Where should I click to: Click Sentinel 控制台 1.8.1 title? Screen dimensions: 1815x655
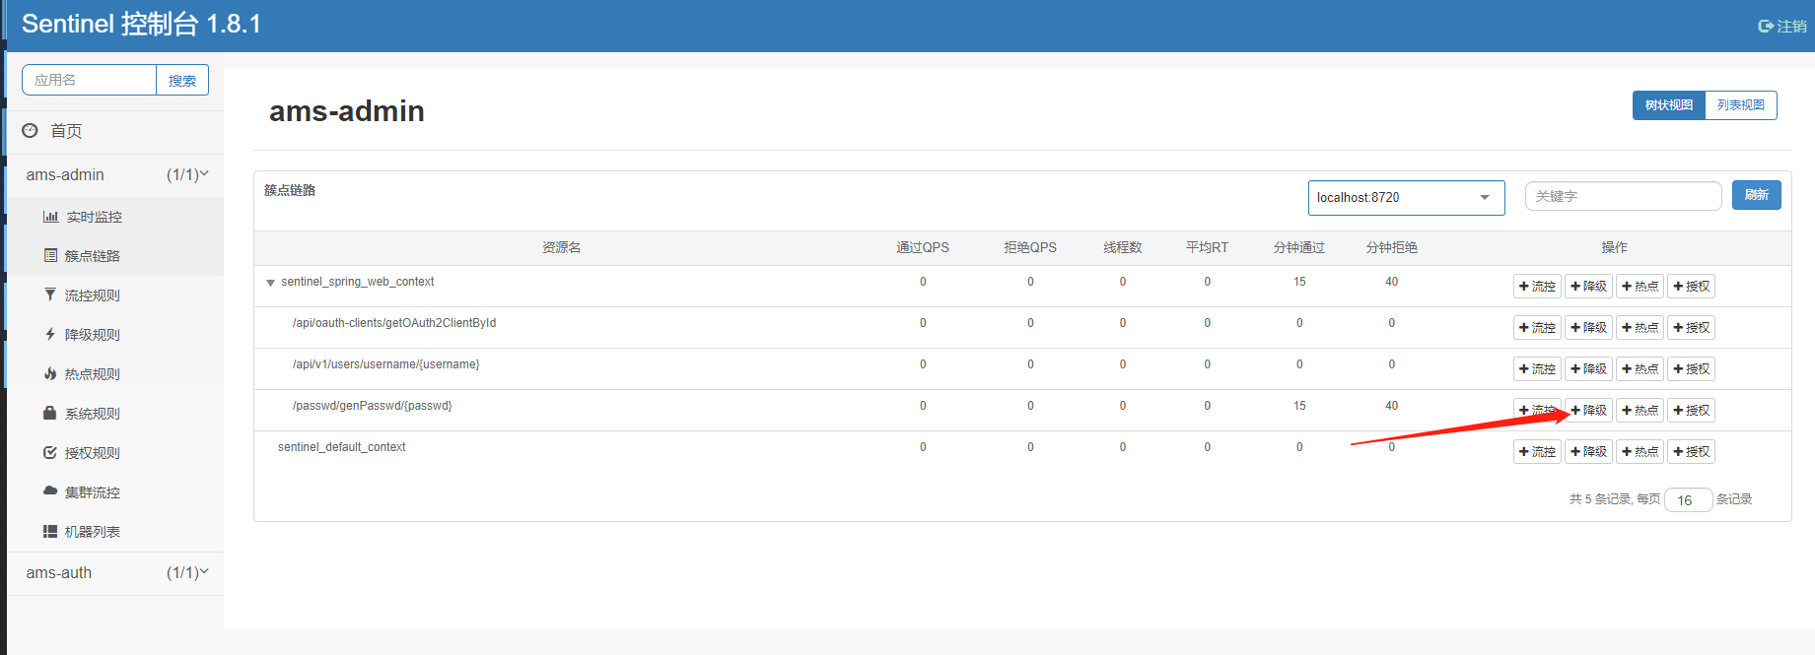(x=142, y=24)
